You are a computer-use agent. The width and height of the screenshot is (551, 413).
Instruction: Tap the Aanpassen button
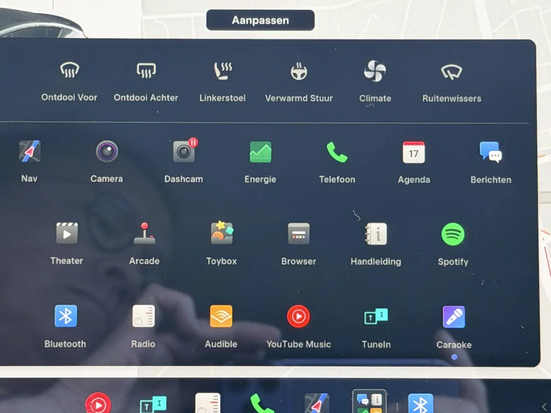coord(260,20)
